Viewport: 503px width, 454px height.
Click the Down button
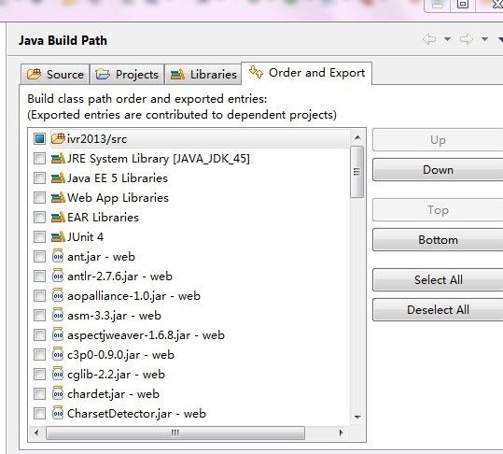[x=438, y=169]
